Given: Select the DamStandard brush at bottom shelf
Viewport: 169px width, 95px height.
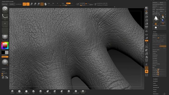Looking at the screenshot, I should (x=19, y=92).
